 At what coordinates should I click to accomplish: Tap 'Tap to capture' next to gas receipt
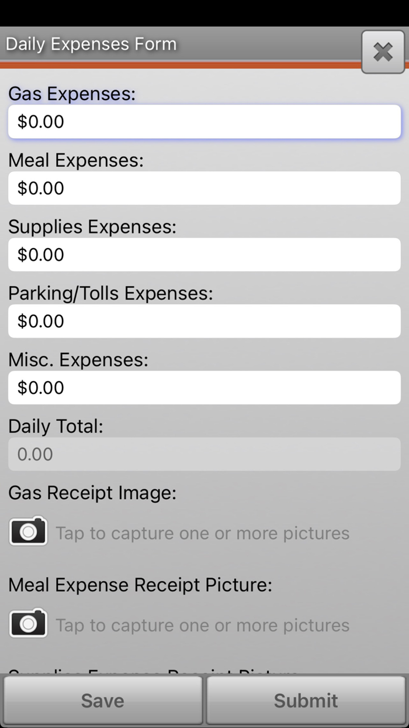coord(202,533)
